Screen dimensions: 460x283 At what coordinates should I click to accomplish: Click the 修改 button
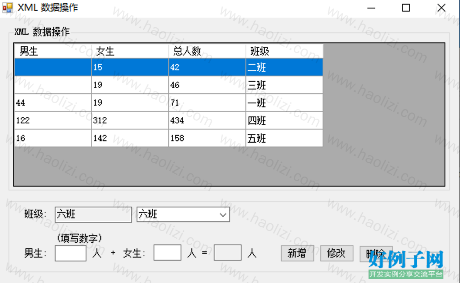pyautogui.click(x=337, y=253)
